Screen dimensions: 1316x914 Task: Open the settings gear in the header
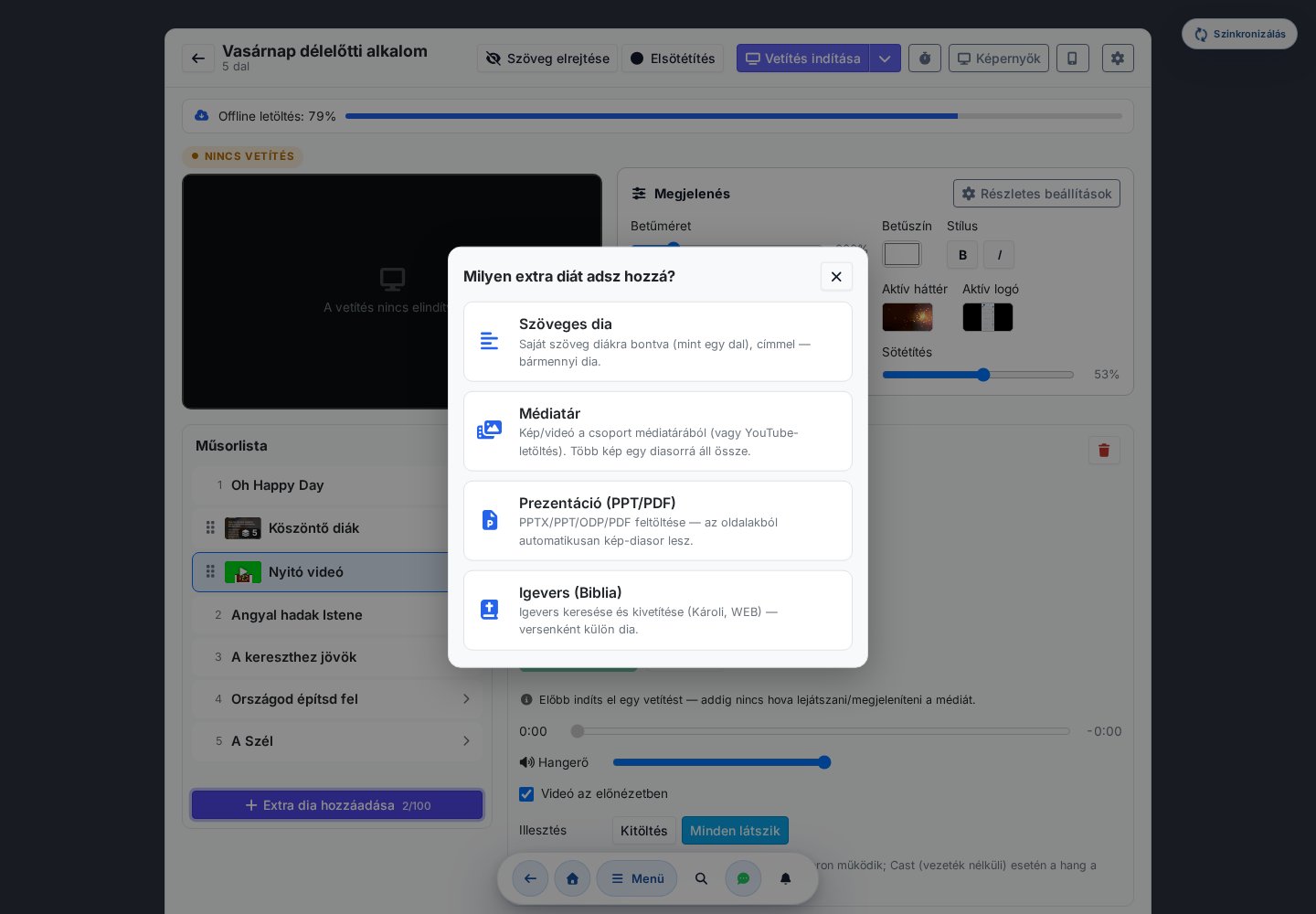(1118, 58)
